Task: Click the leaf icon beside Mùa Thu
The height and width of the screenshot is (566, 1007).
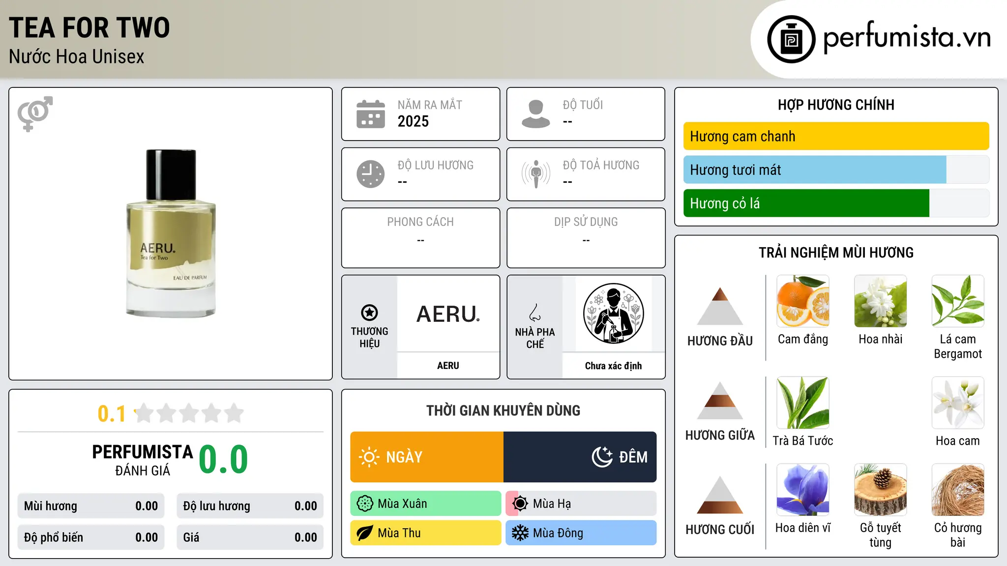Action: tap(365, 533)
